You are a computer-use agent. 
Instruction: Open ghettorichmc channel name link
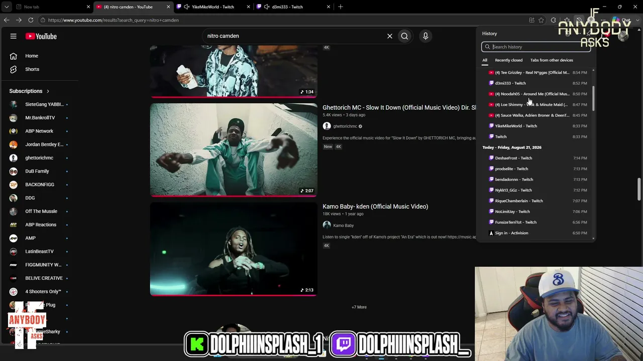click(x=345, y=126)
